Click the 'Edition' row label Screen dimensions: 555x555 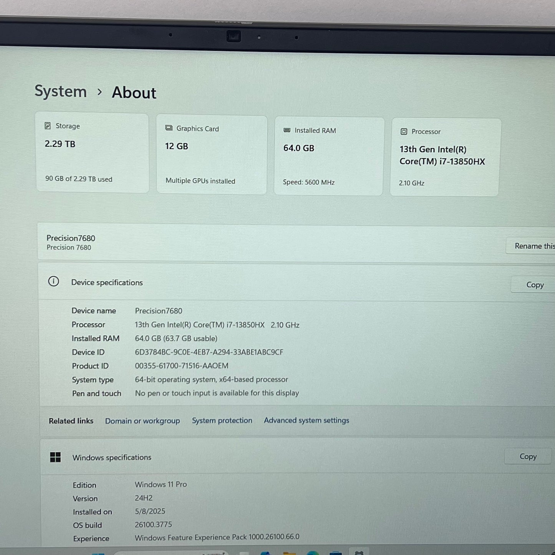pos(84,485)
